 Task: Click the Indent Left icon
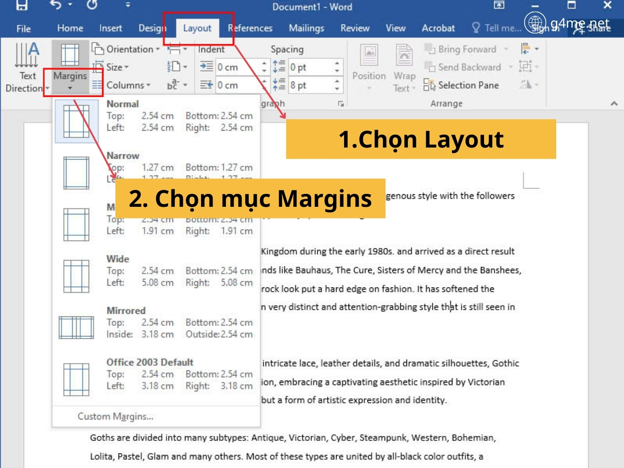[206, 67]
